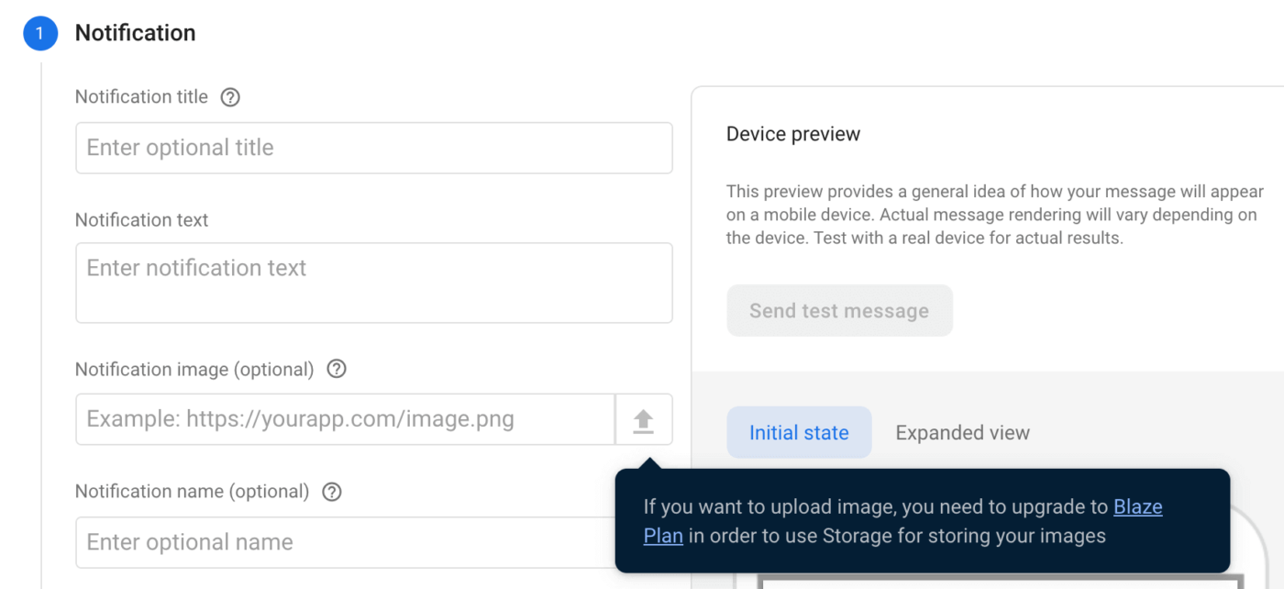Click the Notification image help icon
Viewport: 1284px width, 589px height.
337,369
